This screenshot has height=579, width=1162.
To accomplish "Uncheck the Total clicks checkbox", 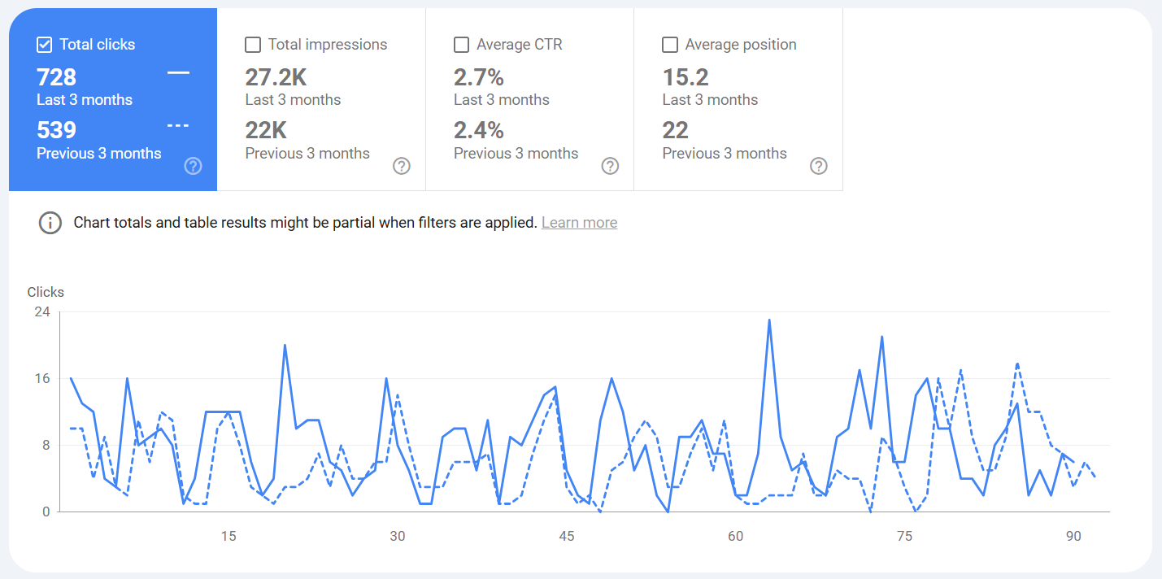I will pyautogui.click(x=45, y=45).
